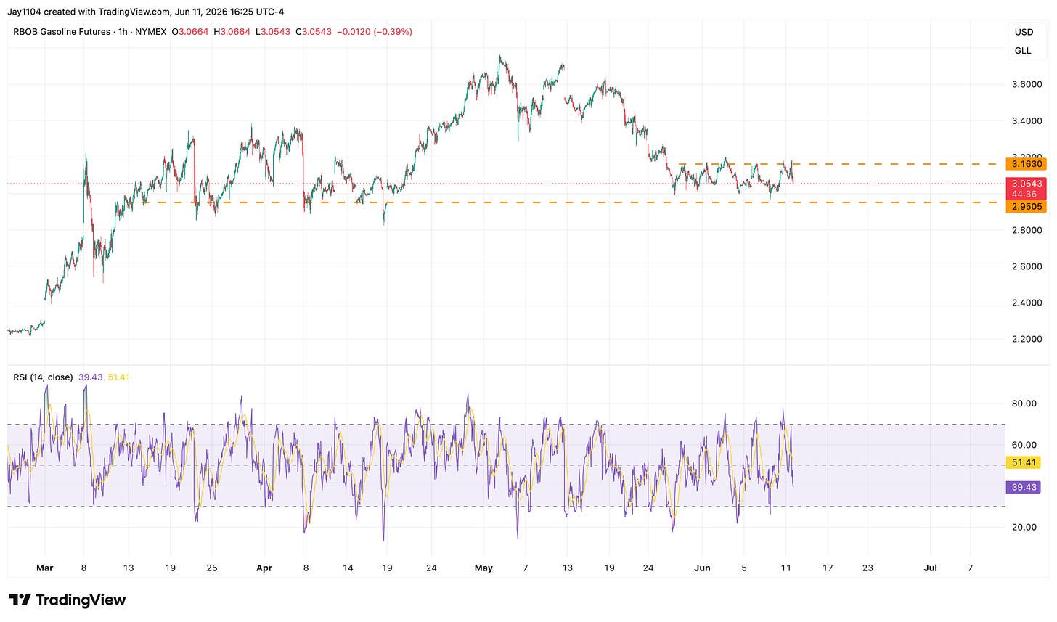Click the Jun label on time axis
Screen dimensions: 1057x622
(x=702, y=568)
